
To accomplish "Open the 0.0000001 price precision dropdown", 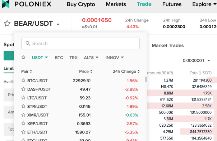I will tap(197, 60).
